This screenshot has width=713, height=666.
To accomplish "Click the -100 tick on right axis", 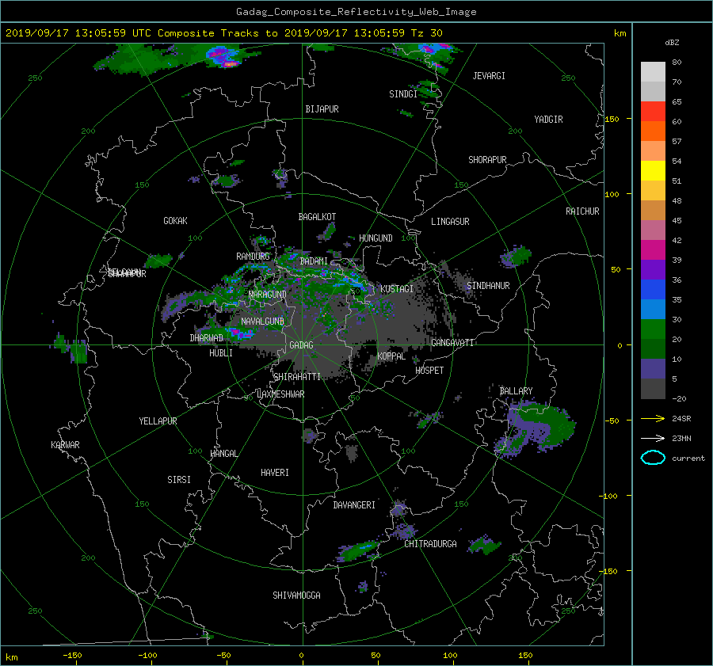I will coord(610,496).
